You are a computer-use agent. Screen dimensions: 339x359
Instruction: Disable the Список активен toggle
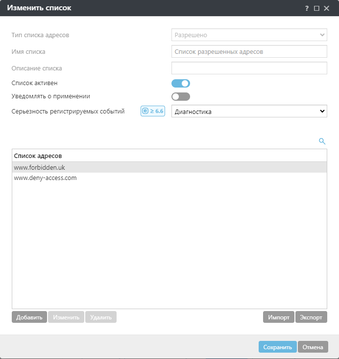(x=180, y=83)
